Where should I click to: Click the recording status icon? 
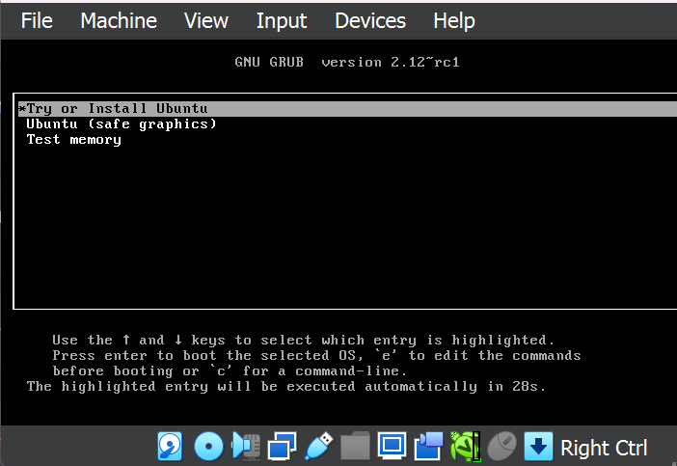click(x=428, y=446)
